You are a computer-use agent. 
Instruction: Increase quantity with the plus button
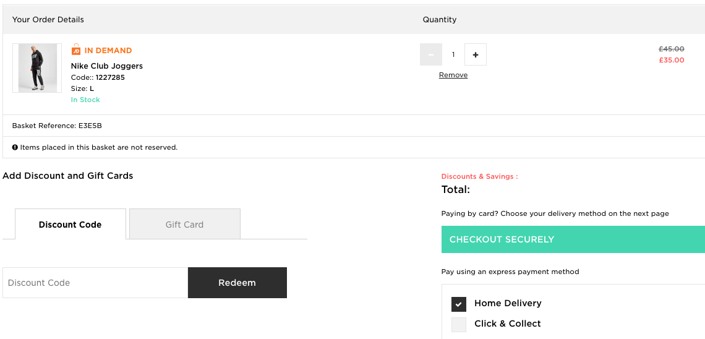[x=475, y=54]
